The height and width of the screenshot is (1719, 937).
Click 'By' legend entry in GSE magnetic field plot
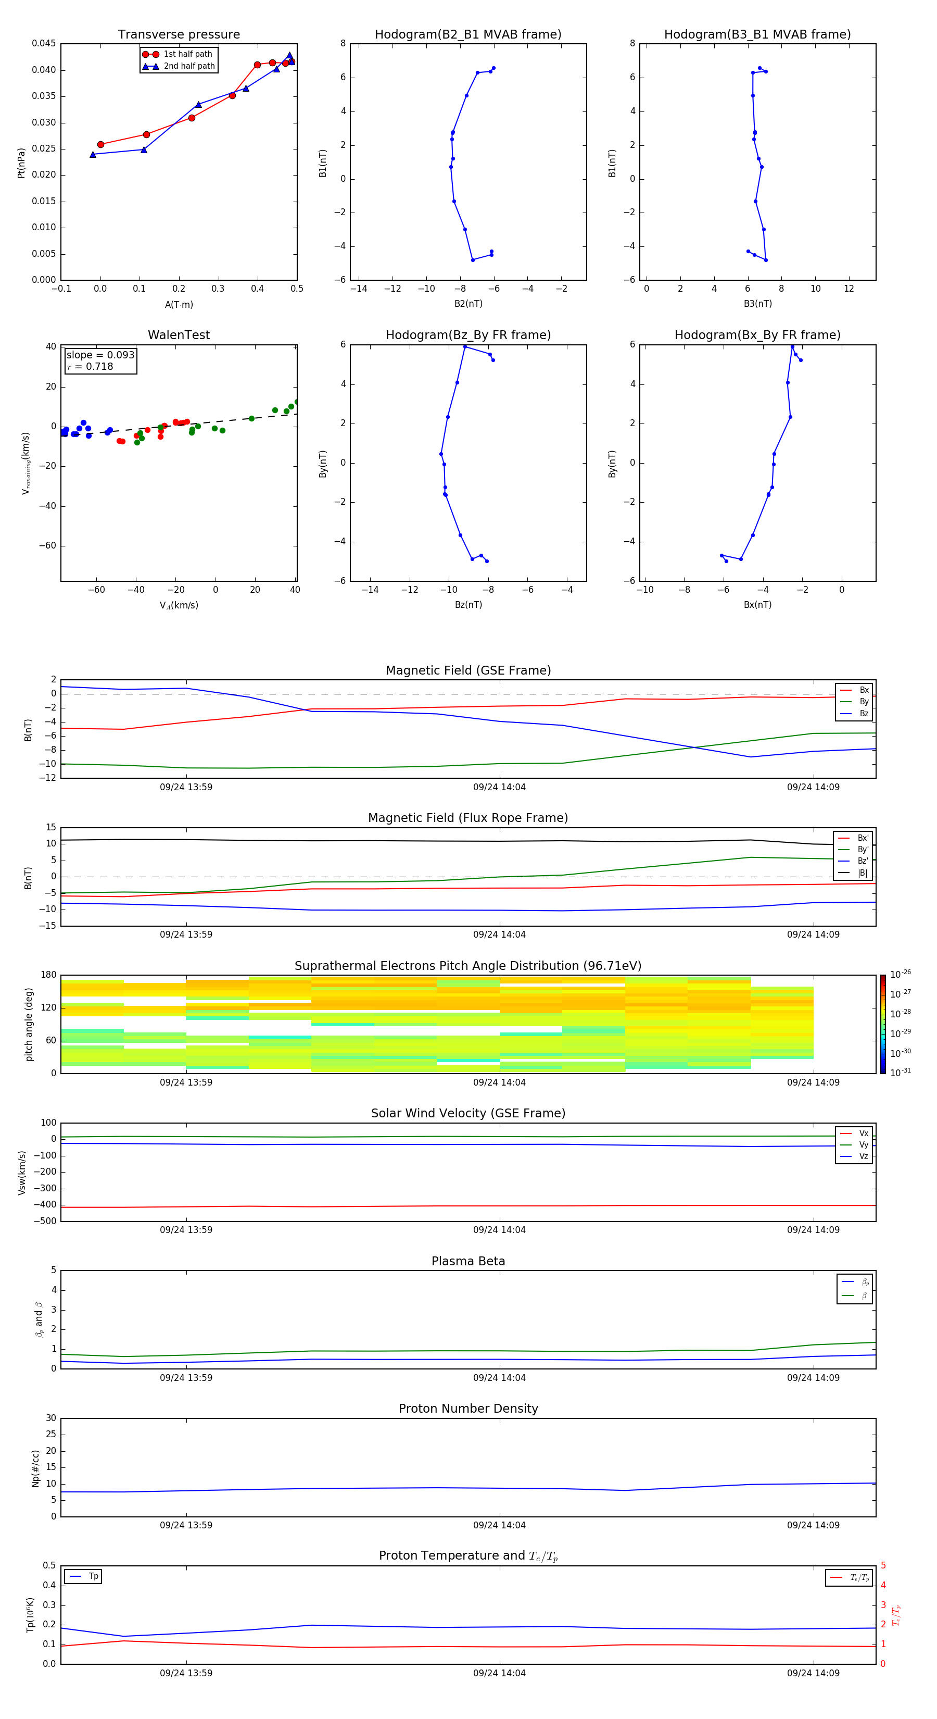point(854,702)
